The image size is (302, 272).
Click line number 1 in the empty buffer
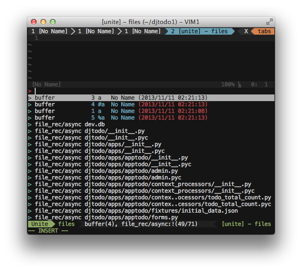(x=37, y=38)
